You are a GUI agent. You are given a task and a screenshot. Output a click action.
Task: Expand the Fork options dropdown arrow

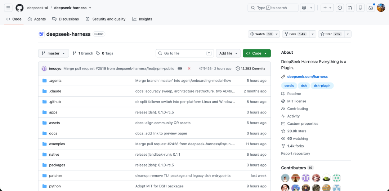tap(313, 34)
